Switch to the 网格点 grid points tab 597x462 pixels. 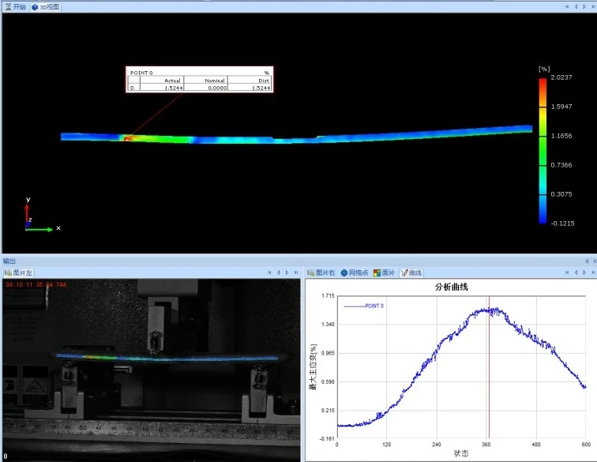(x=355, y=272)
